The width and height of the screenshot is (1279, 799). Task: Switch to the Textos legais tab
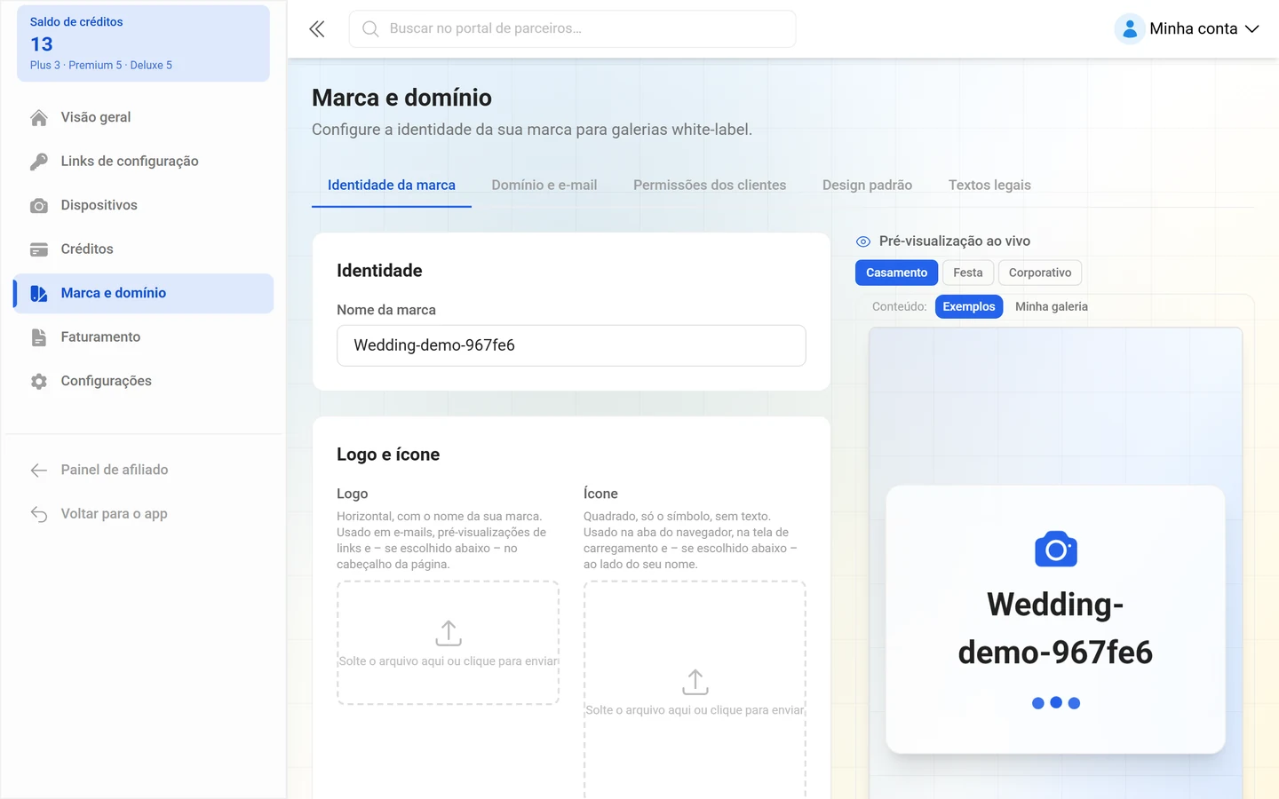point(989,185)
